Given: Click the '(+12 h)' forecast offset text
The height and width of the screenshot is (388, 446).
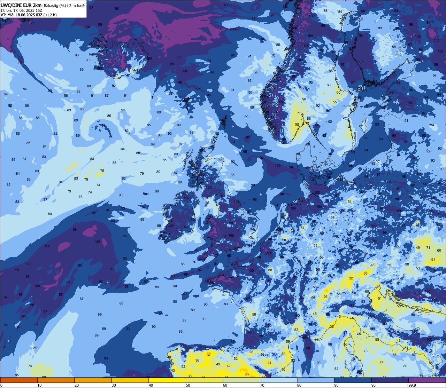Looking at the screenshot, I should 50,15.
